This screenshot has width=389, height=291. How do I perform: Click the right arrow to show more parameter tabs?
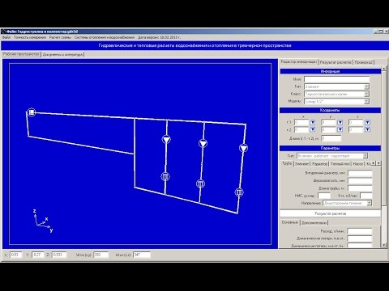click(378, 163)
